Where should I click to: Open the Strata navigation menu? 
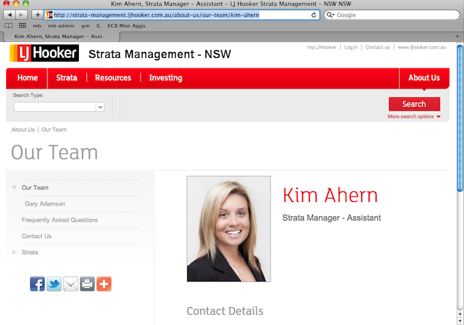point(67,78)
